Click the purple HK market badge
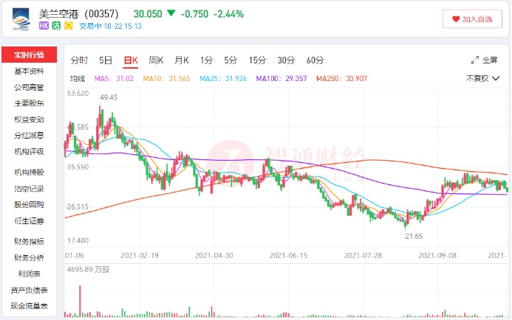 [44, 26]
